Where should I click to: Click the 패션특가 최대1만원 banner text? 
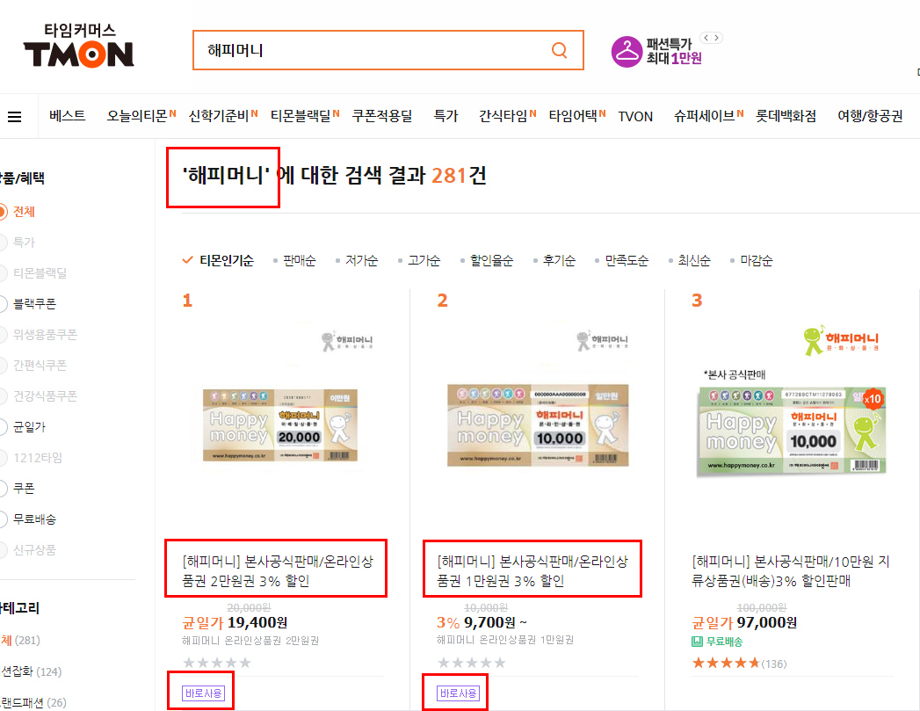(x=674, y=51)
